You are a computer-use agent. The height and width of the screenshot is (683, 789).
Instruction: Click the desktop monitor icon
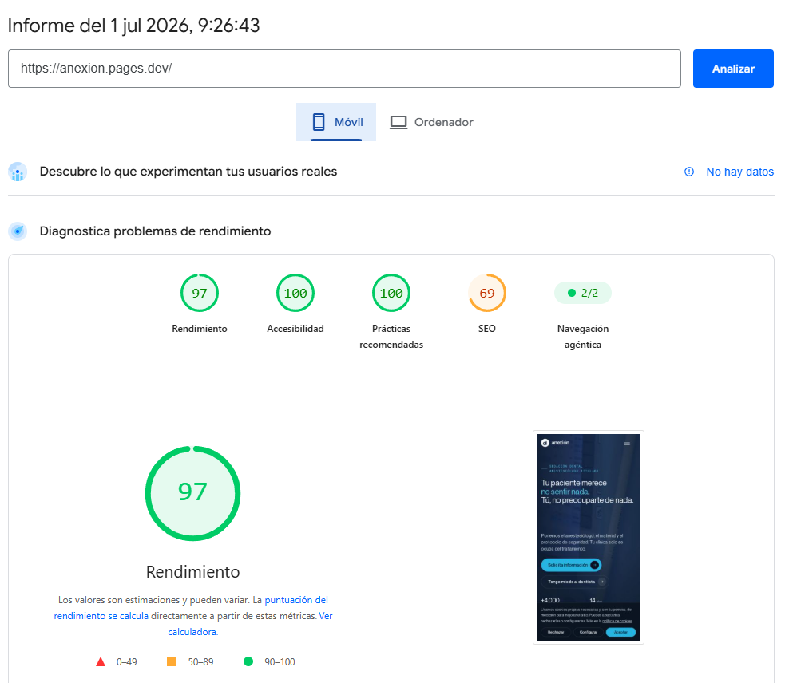pos(398,122)
